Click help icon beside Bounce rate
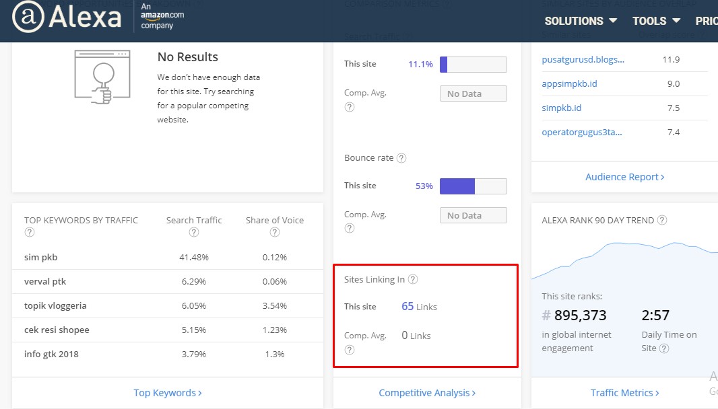Screen dimensions: 718x409 pyautogui.click(x=401, y=158)
